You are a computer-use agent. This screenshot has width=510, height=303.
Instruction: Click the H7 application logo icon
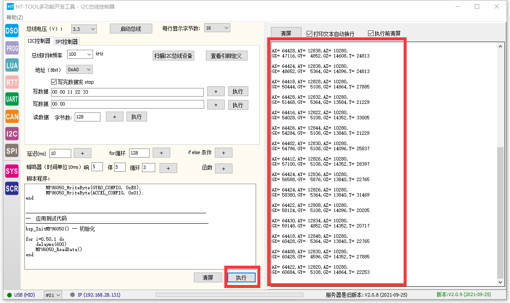point(10,6)
